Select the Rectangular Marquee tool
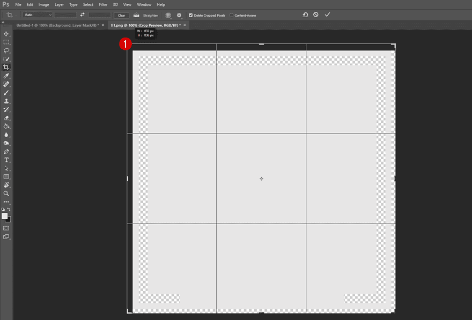472x320 pixels. [x=6, y=42]
